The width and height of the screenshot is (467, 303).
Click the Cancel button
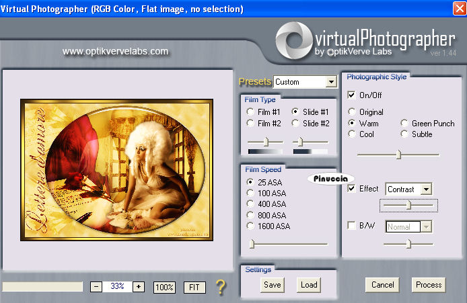382,285
